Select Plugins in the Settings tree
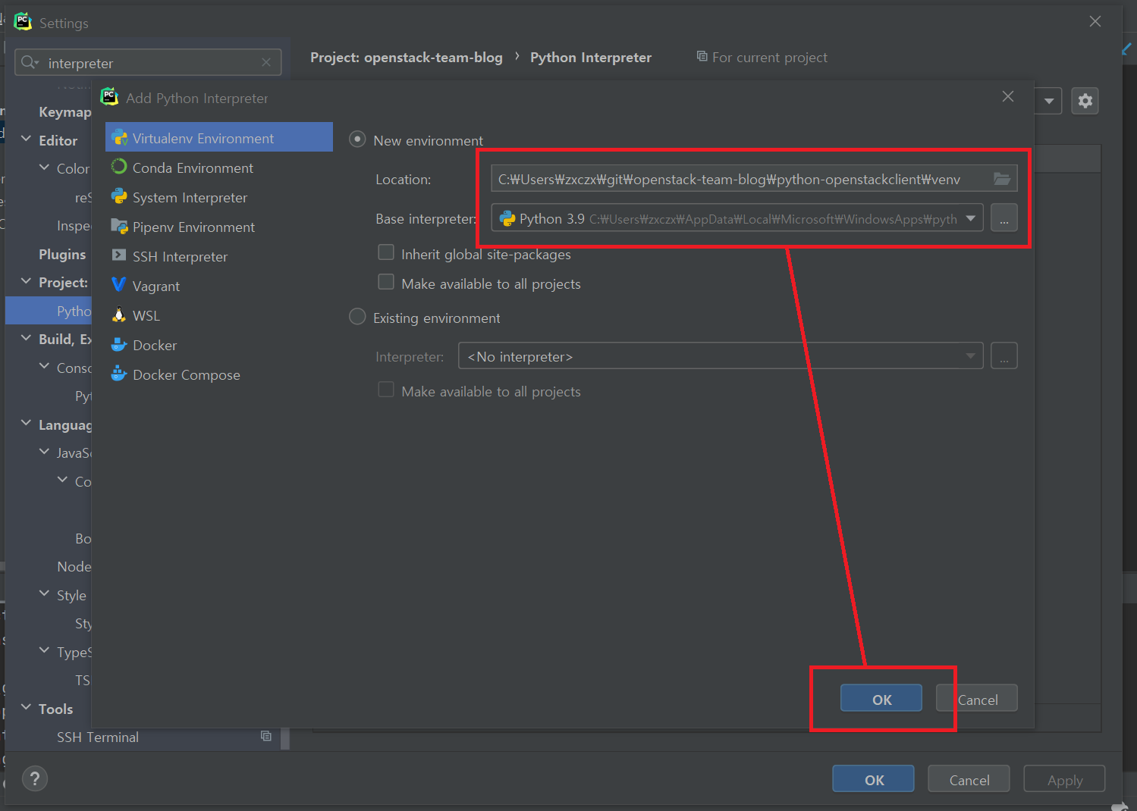 [x=62, y=255]
